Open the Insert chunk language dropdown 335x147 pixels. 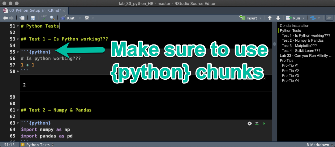[260, 18]
